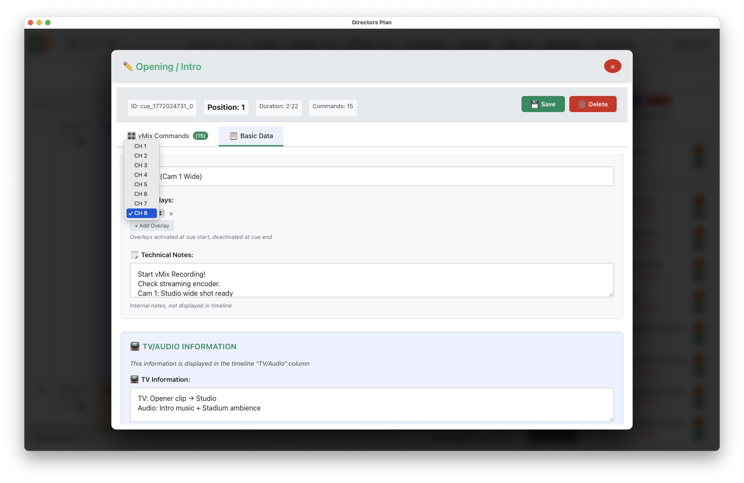Click into the Technical Notes text area

[372, 280]
